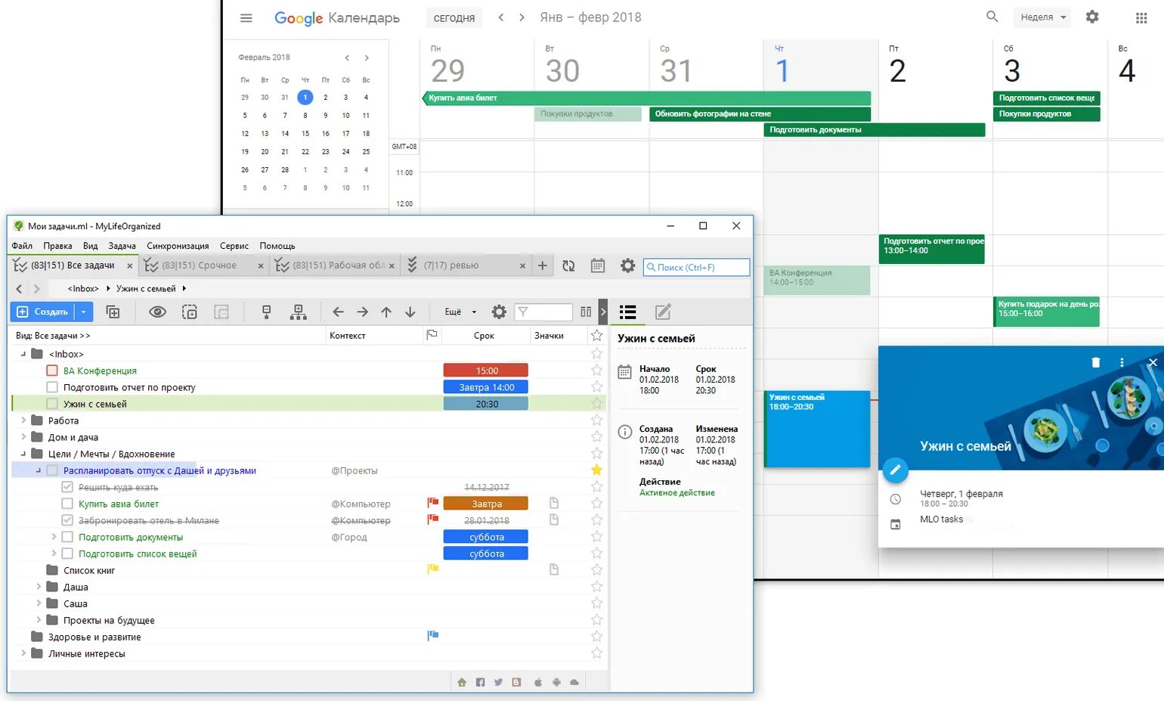Star the Распланировать отпуск task
The image size is (1164, 701).
pos(597,470)
